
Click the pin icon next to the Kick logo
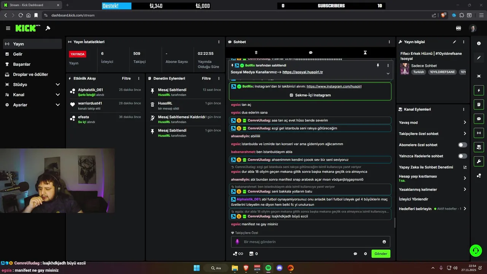tap(48, 28)
